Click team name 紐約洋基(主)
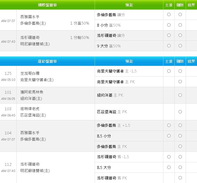The height and width of the screenshot is (183, 197). pyautogui.click(x=31, y=99)
